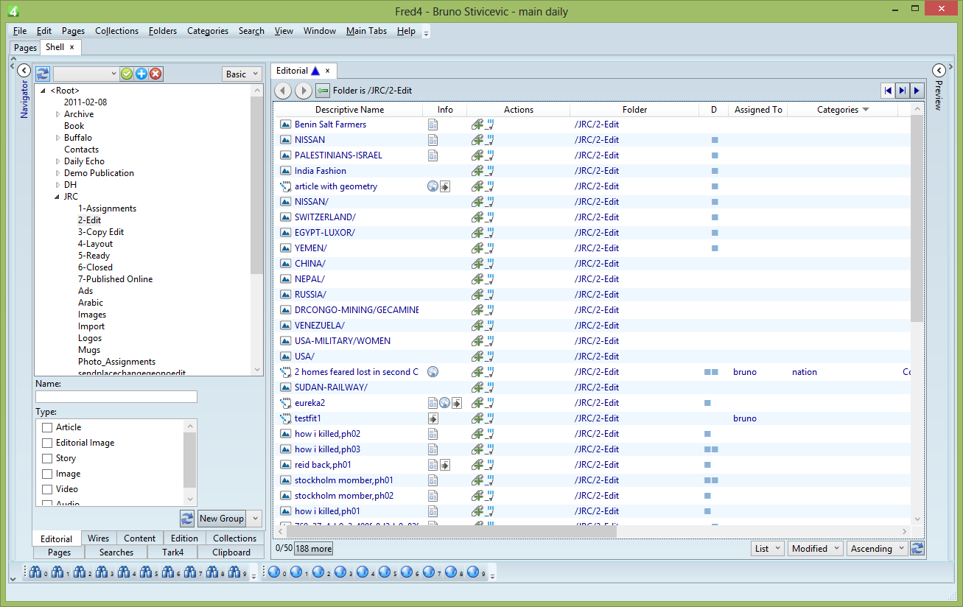Viewport: 963px width, 607px height.
Task: Click binoculars search icon numbered 5
Action: [x=145, y=572]
